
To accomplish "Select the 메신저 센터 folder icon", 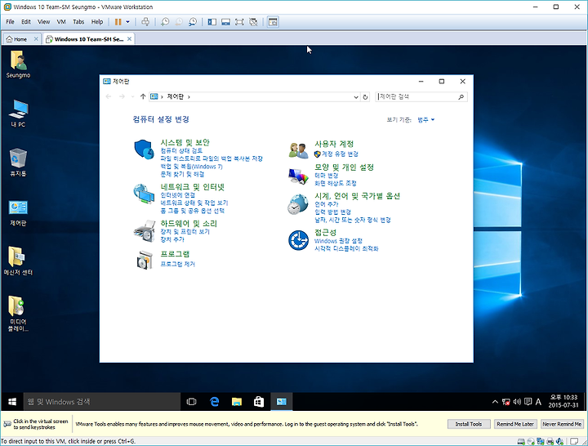I will (x=18, y=261).
